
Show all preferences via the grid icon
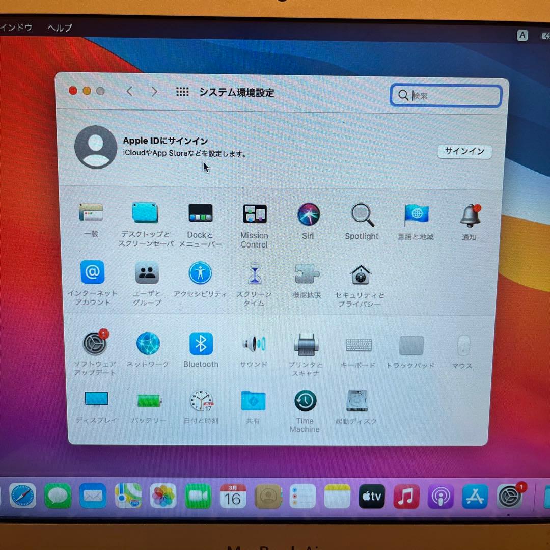pos(182,92)
